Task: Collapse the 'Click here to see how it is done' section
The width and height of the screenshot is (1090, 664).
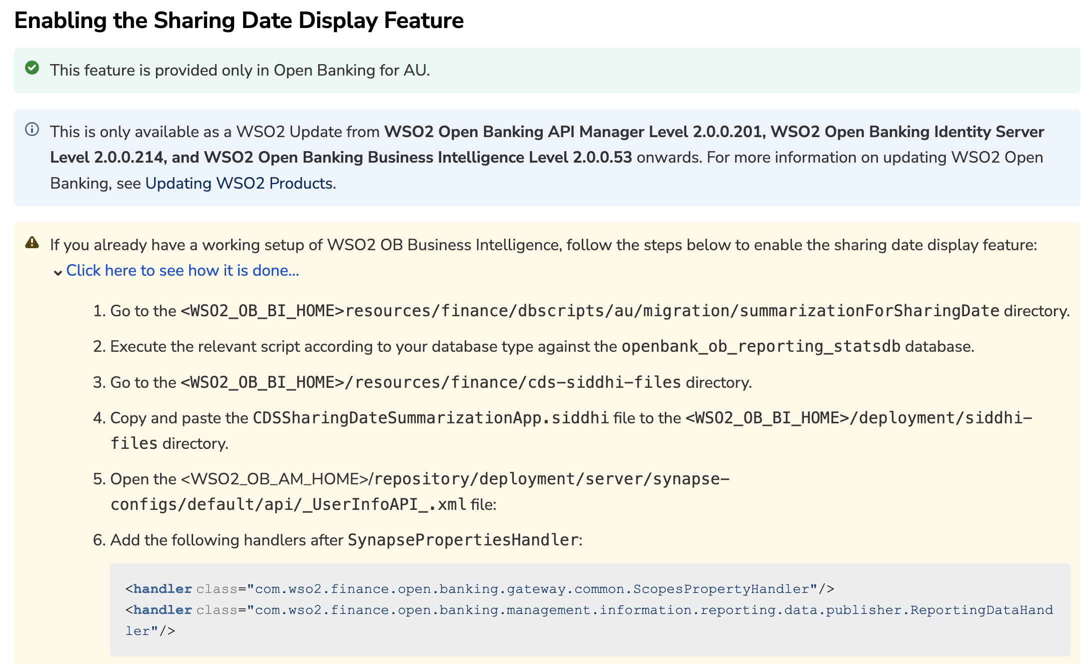Action: pos(183,271)
